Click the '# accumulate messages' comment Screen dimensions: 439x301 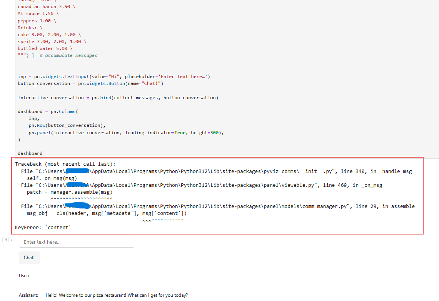(68, 55)
